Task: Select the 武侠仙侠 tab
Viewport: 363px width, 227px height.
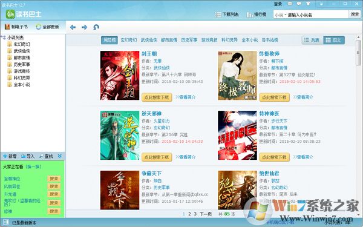Action: (x=149, y=40)
